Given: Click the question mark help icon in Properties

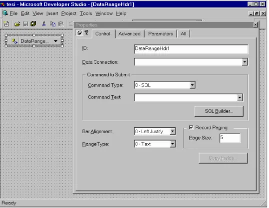Looking at the screenshot, I should (x=86, y=32).
